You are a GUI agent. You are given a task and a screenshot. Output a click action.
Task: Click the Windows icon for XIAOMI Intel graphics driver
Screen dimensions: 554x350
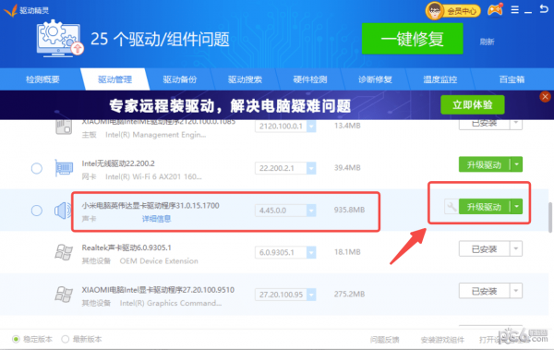pyautogui.click(x=64, y=295)
